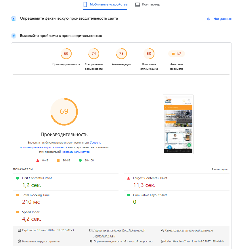Click the Начальная загрузка страницы text

click(41, 242)
